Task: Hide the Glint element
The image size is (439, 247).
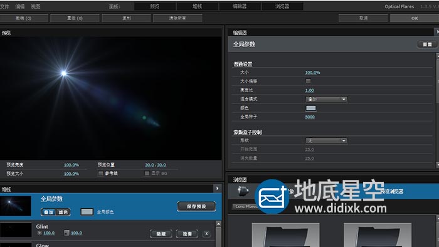Action: point(161,234)
